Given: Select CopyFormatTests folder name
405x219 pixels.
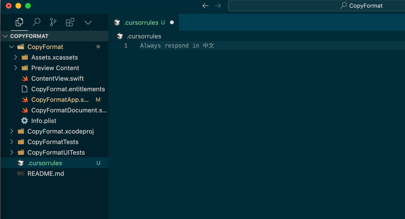Looking at the screenshot, I should [x=53, y=142].
